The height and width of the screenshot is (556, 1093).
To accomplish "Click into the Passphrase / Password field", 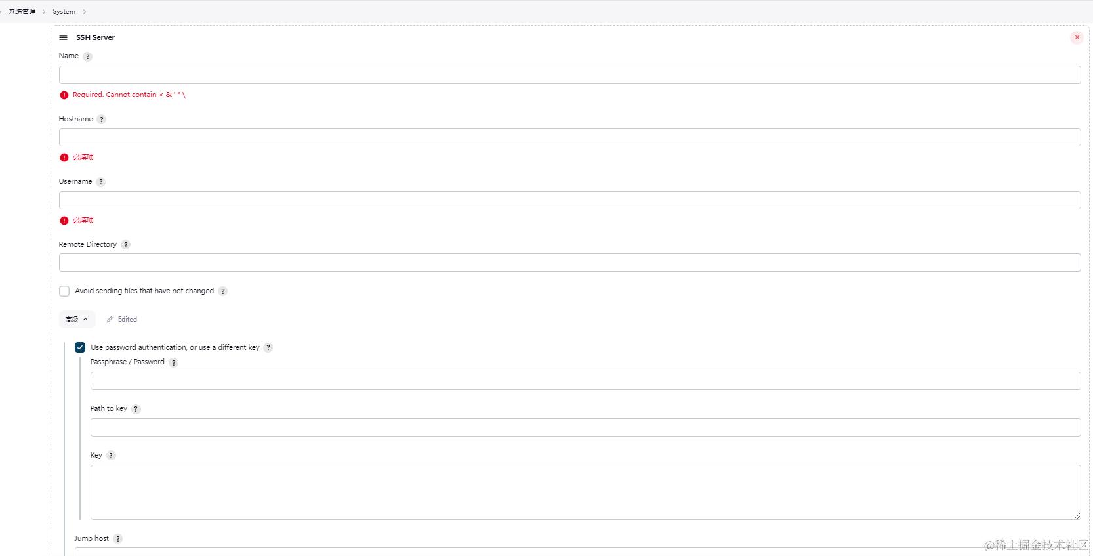I will point(585,381).
